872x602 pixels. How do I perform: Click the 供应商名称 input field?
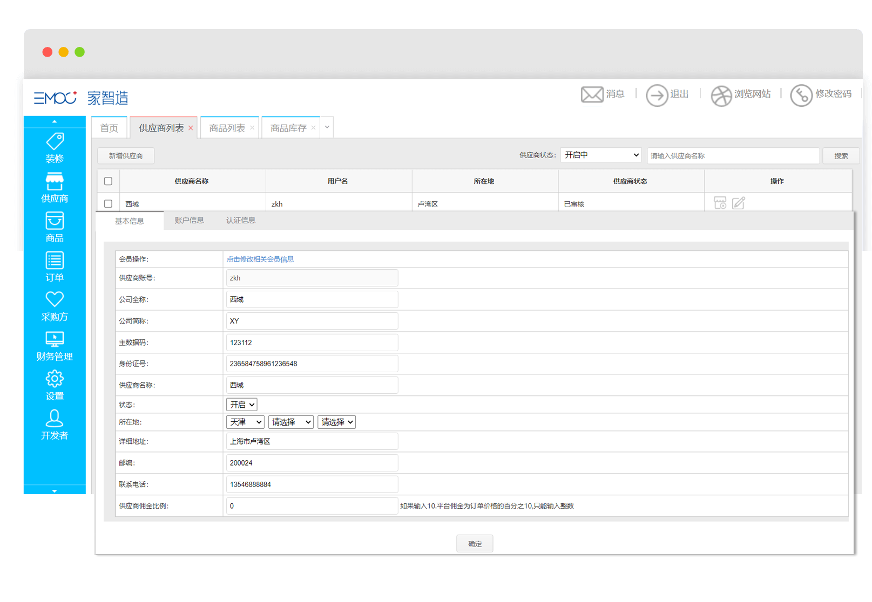[x=312, y=385]
